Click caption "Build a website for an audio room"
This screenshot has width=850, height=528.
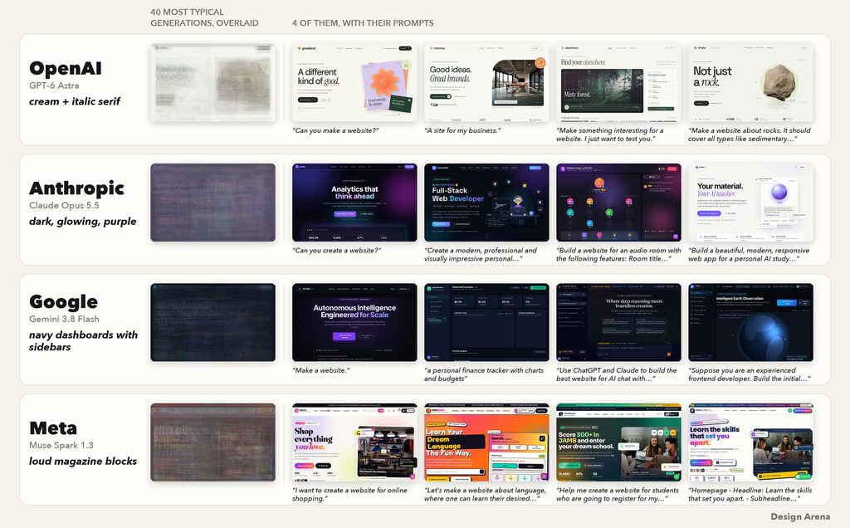[x=618, y=254]
